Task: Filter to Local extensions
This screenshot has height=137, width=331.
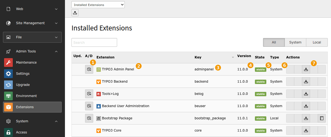Action: point(317,42)
